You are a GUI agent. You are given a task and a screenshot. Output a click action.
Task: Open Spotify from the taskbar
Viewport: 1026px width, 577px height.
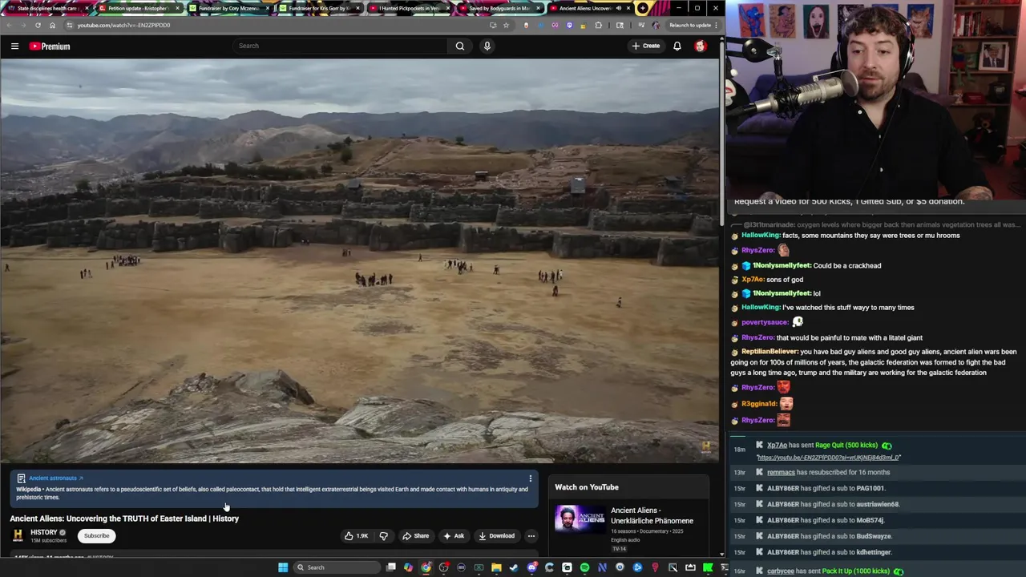(x=584, y=567)
